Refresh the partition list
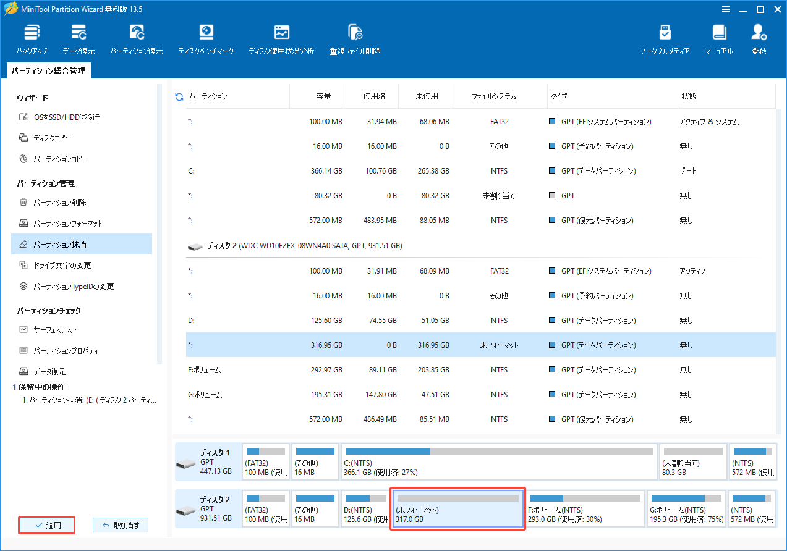Viewport: 787px width, 551px height. coord(178,96)
